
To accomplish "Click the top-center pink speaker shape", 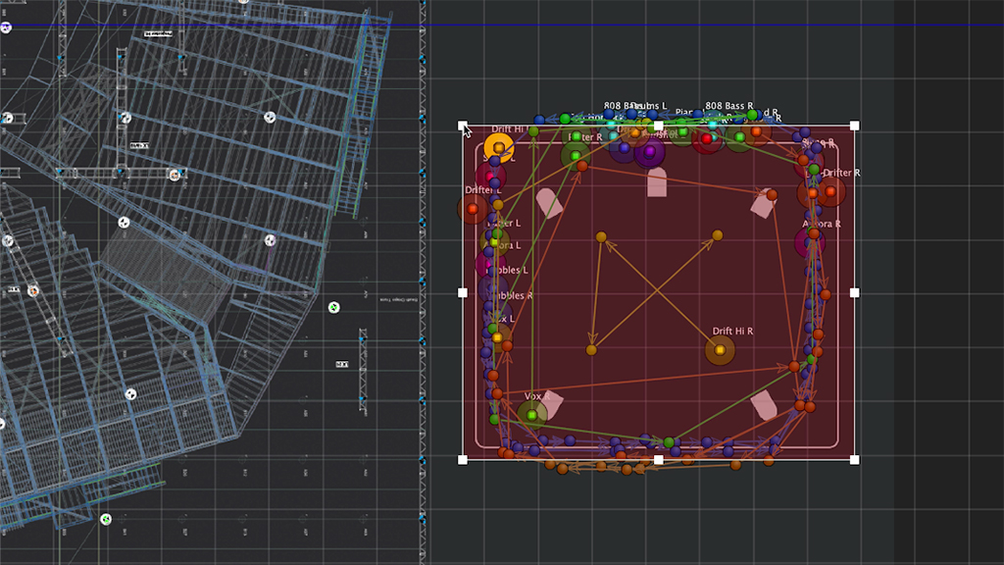I will 657,182.
